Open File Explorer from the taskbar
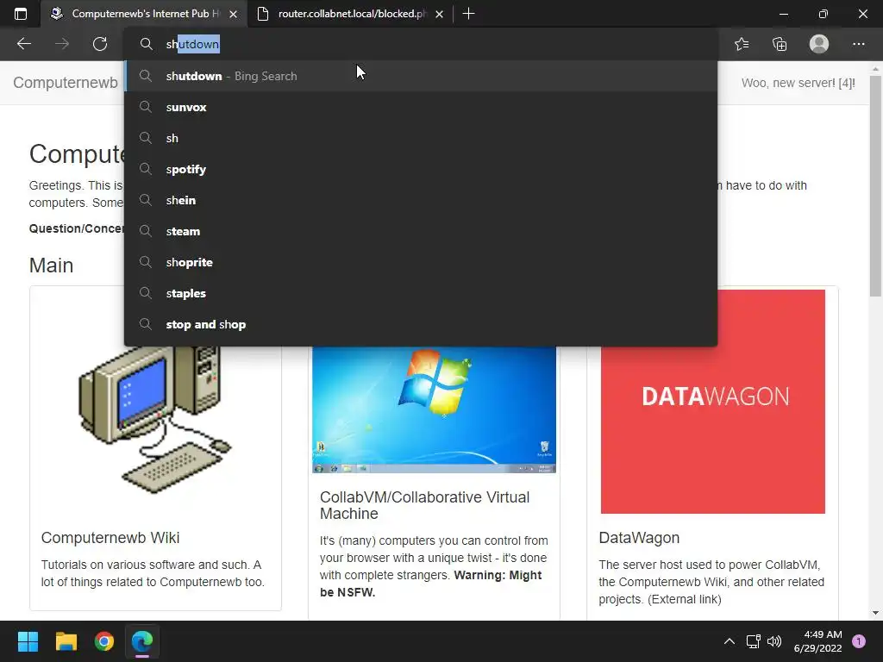The height and width of the screenshot is (662, 883). pyautogui.click(x=66, y=641)
